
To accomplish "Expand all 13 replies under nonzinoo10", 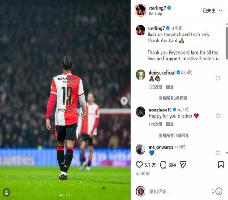I will coord(174,135).
